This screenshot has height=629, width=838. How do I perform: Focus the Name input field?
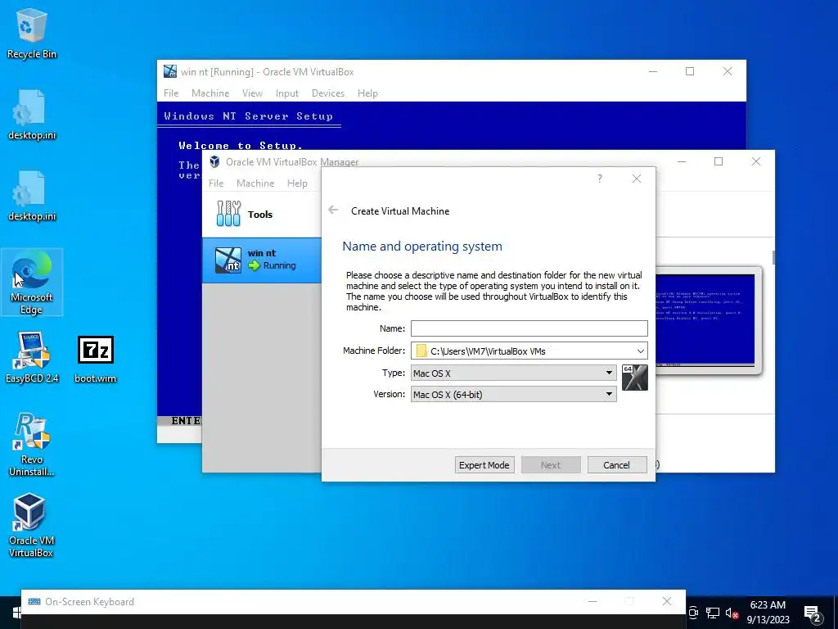click(529, 328)
